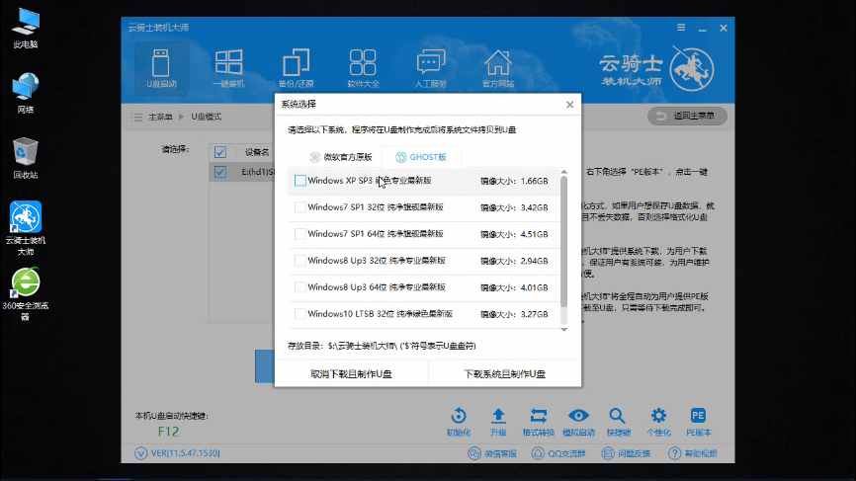Check Windows8 Up3 32位 checkbox

[x=300, y=261]
